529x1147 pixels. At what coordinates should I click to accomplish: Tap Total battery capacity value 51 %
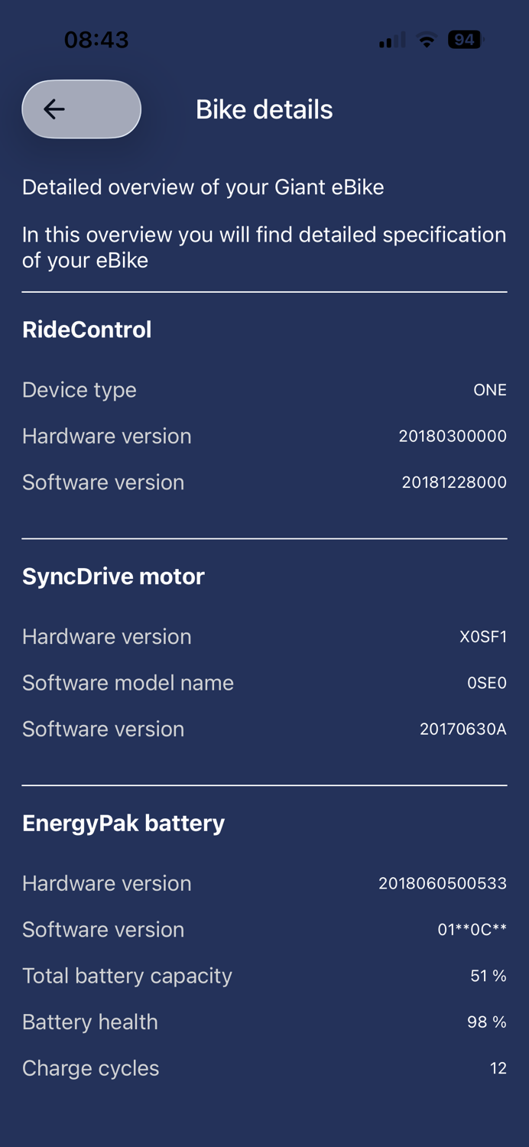tap(488, 976)
